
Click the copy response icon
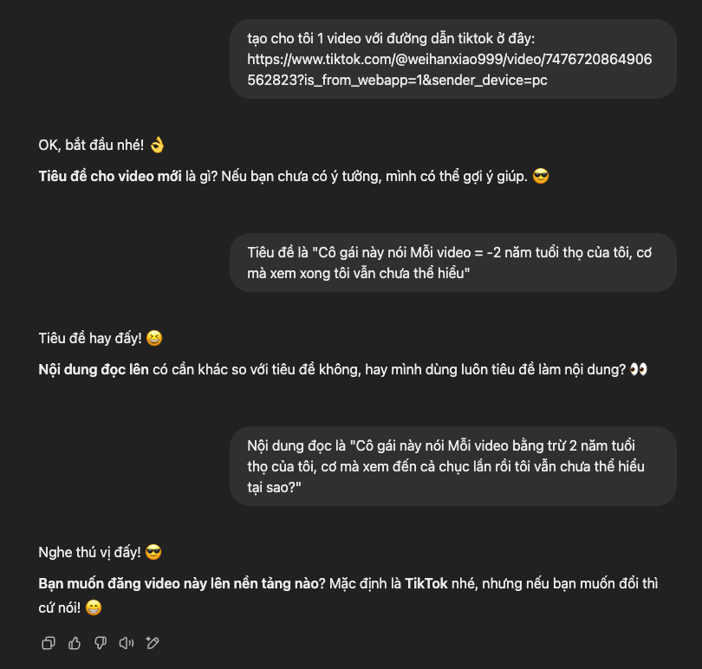click(49, 643)
